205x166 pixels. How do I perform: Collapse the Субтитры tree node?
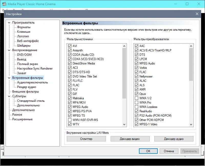pos(9,96)
